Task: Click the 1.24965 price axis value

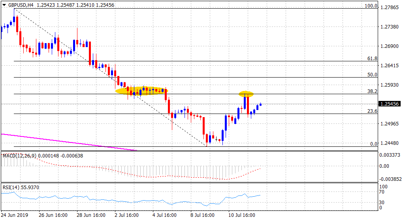Action: coord(390,124)
